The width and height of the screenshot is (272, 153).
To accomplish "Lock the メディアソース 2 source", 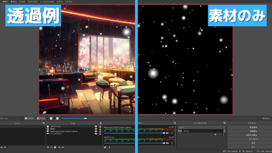I will coord(100,126).
